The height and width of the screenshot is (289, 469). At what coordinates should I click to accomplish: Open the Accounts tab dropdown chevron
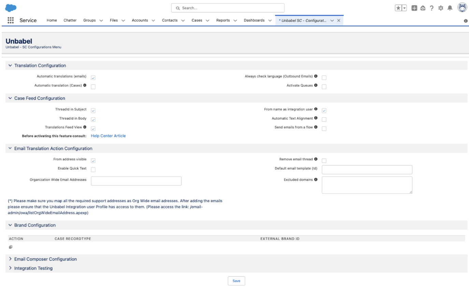(153, 20)
